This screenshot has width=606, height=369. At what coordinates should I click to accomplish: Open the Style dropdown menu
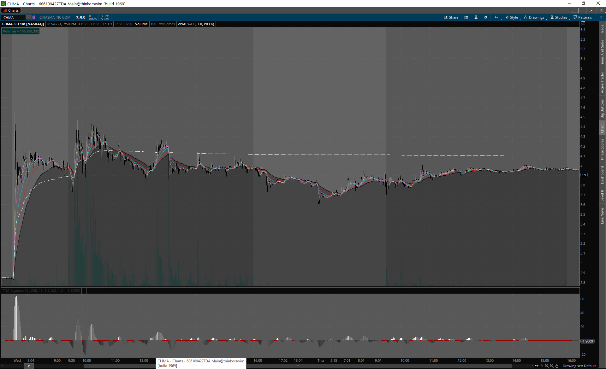point(512,17)
